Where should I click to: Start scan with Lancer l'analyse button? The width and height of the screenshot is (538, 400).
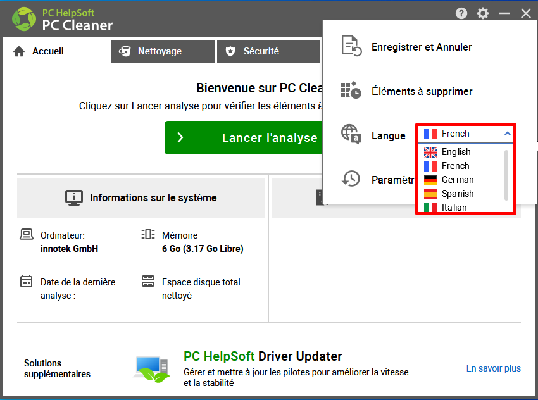tap(244, 137)
